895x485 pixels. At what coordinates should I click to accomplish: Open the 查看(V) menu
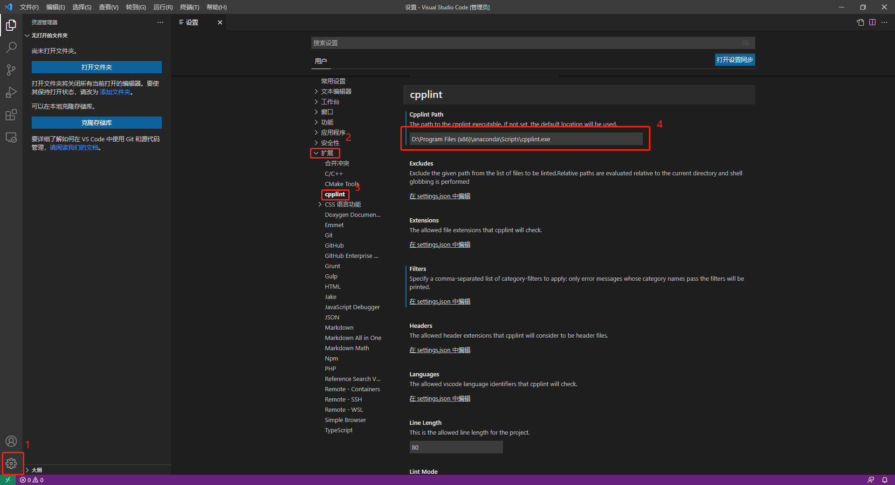coord(109,7)
